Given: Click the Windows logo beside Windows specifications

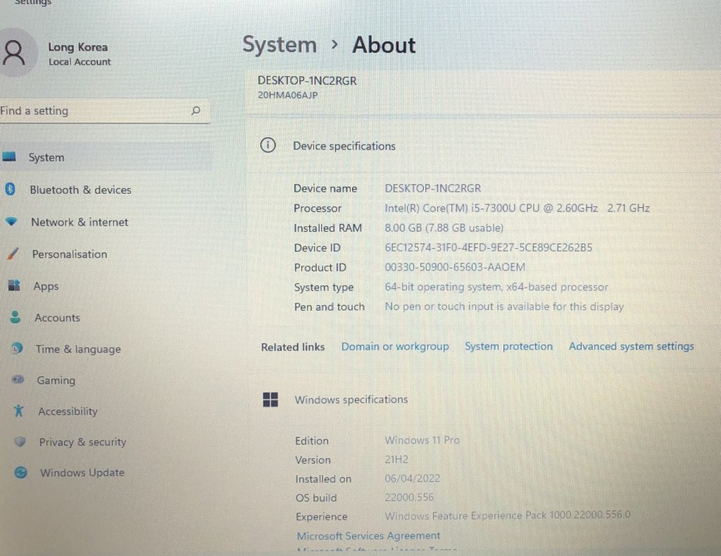Looking at the screenshot, I should 270,400.
